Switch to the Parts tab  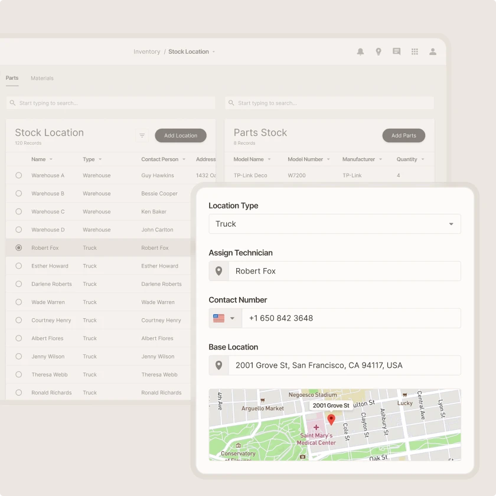point(12,78)
